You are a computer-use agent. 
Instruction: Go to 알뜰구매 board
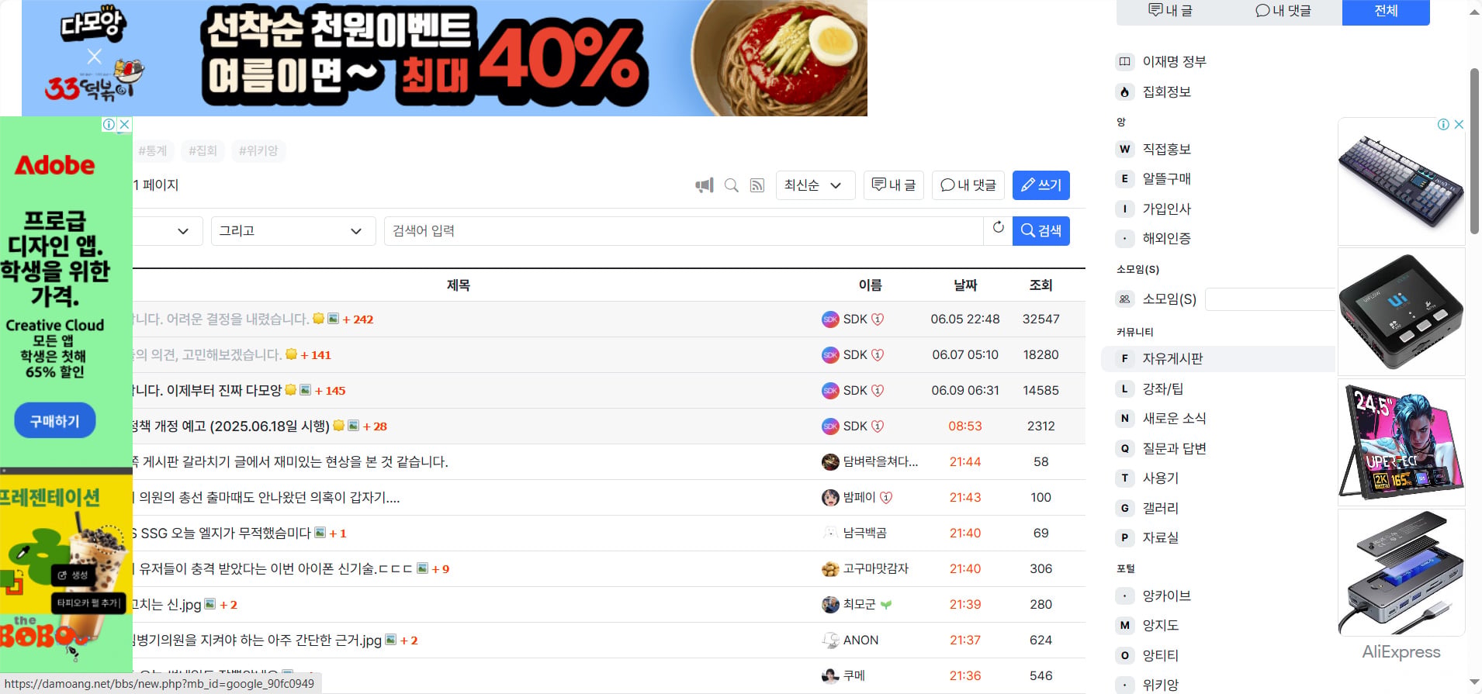pyautogui.click(x=1166, y=178)
